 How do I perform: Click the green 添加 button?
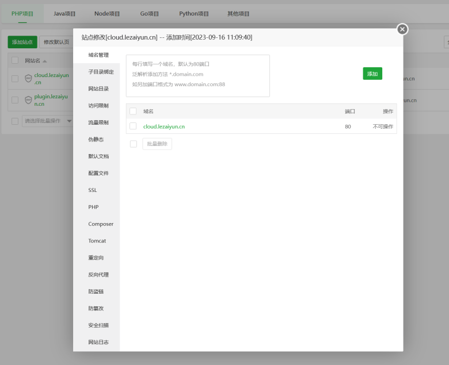[x=372, y=74]
